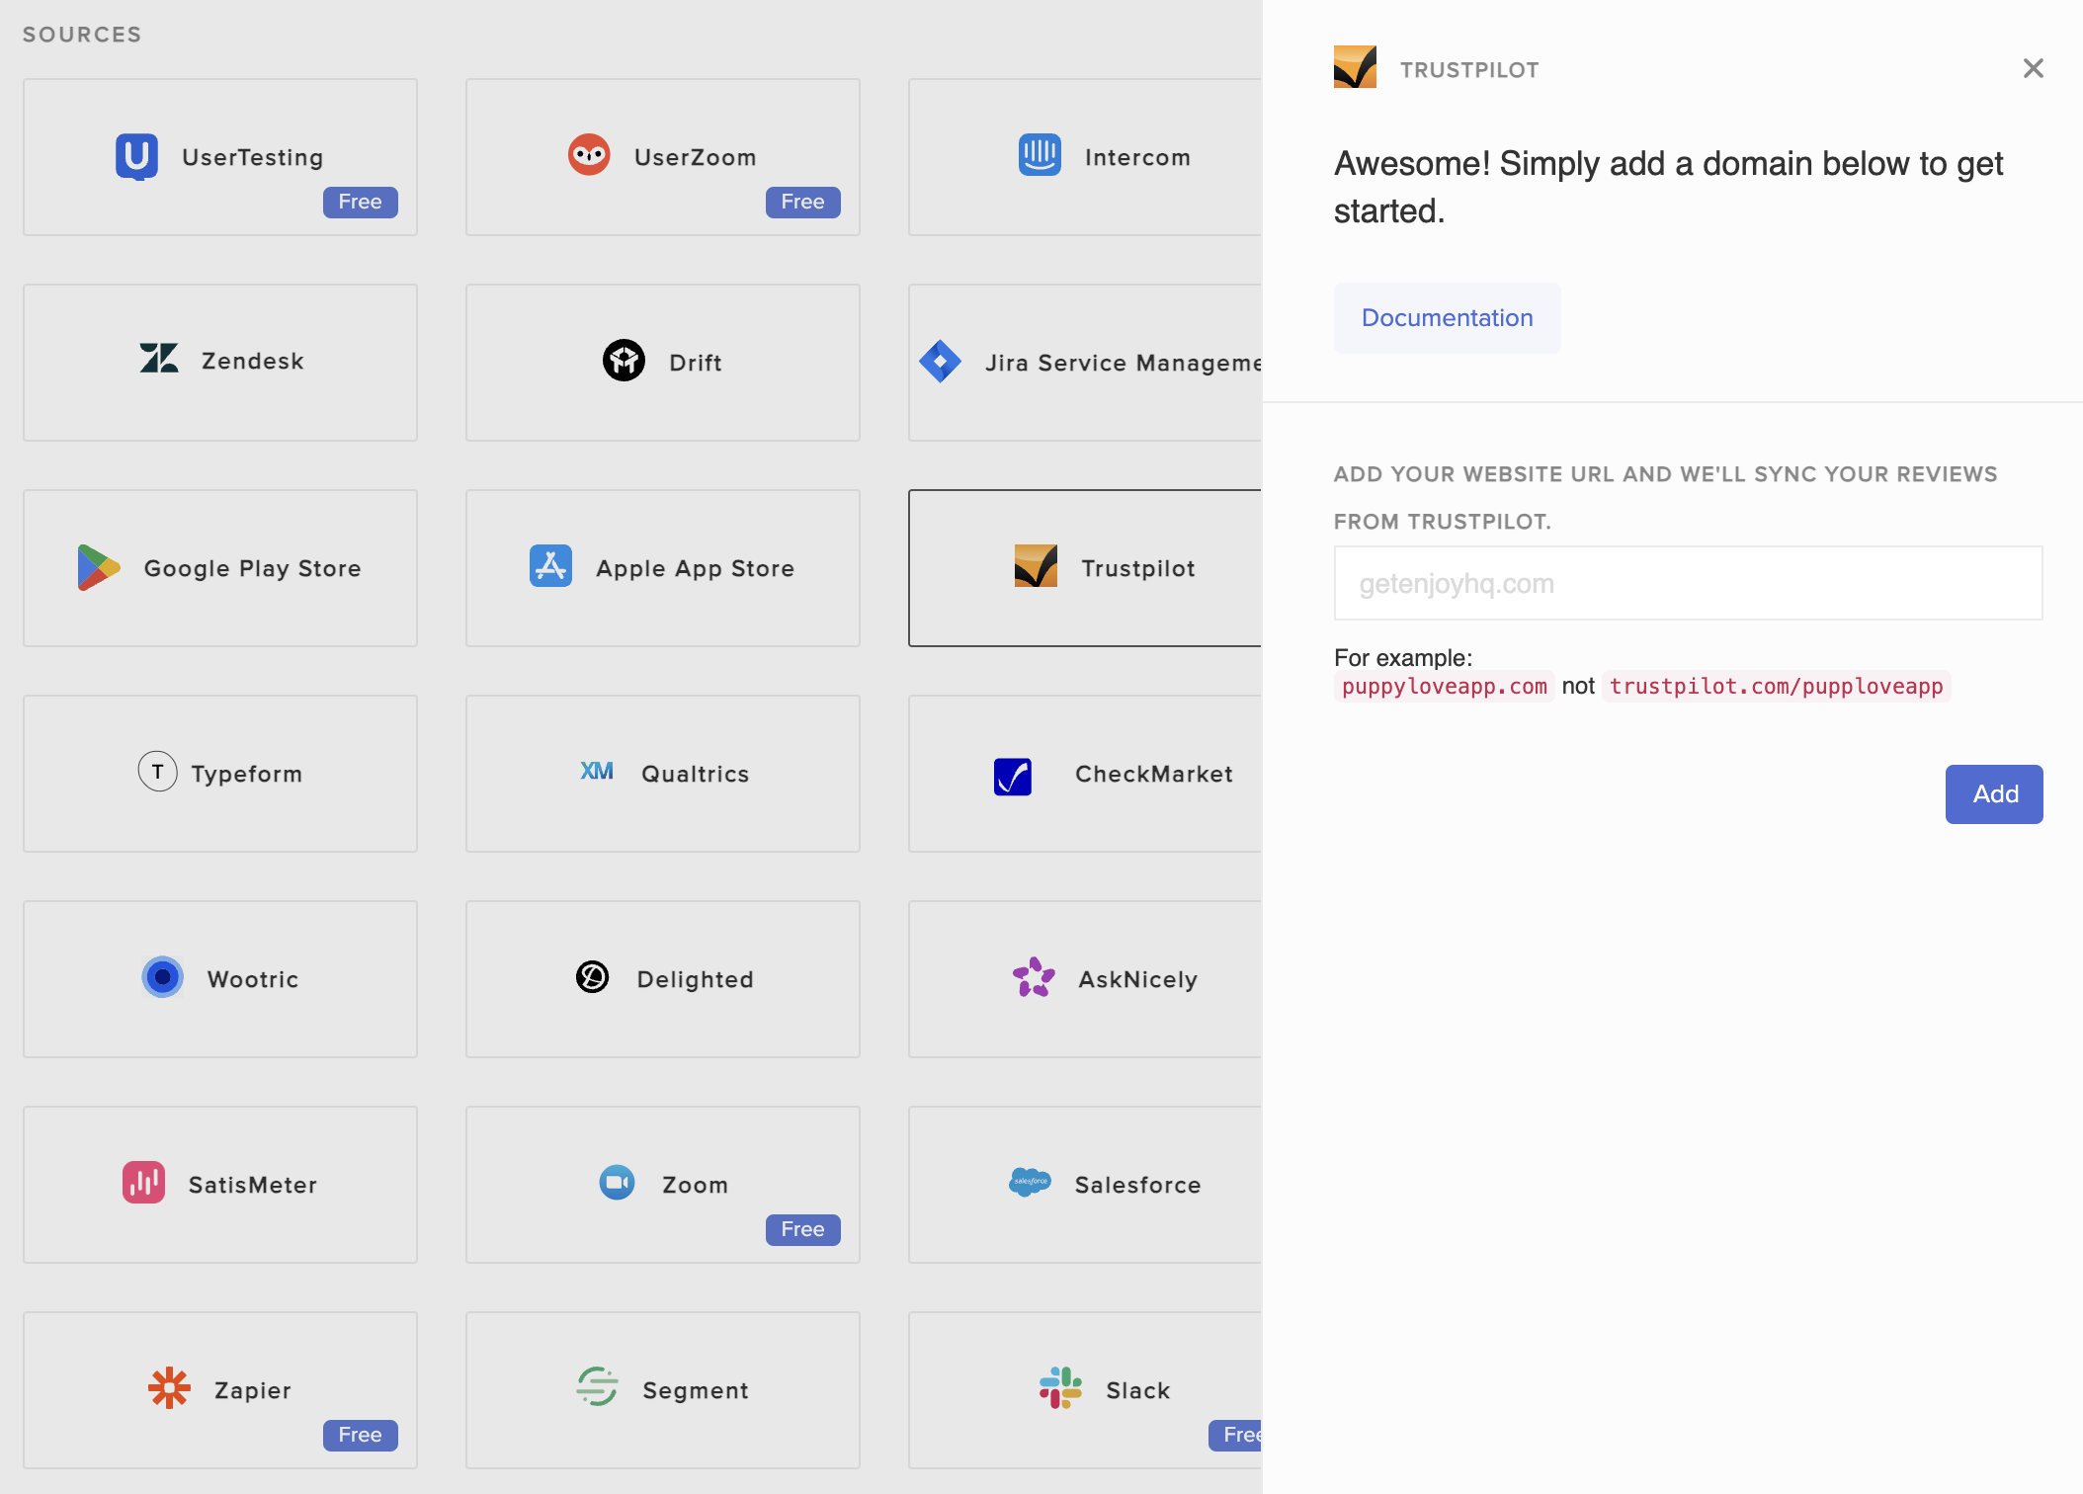Screen dimensions: 2083x1494
Task: Open Jira Service Management integration
Action: click(x=1087, y=362)
